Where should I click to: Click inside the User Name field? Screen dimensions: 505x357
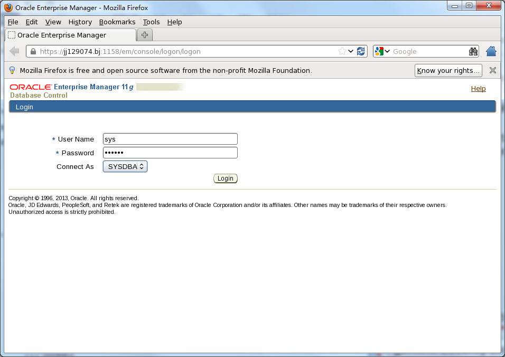[170, 139]
